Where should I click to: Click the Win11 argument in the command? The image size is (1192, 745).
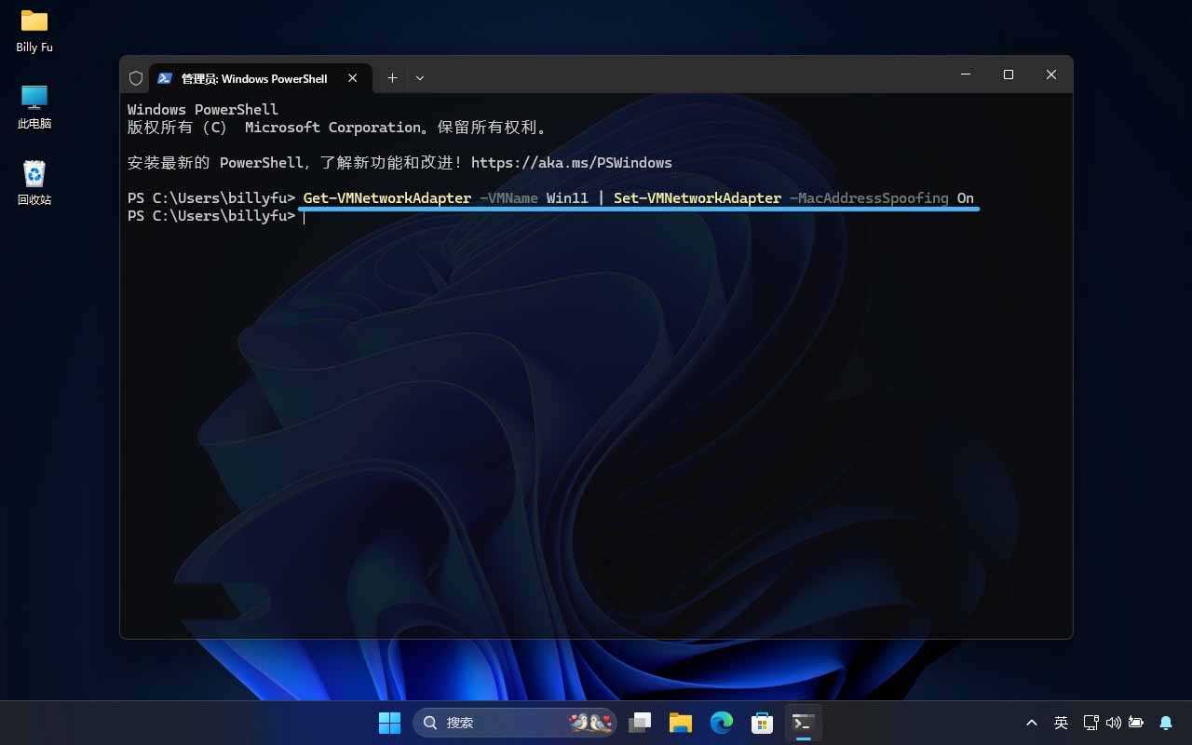pos(567,198)
